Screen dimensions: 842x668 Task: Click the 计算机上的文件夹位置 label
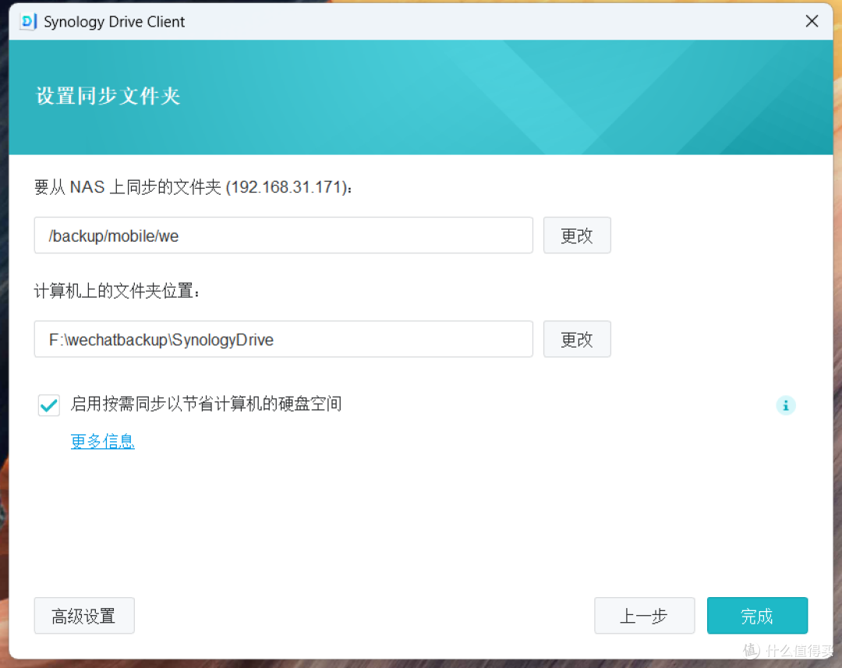tap(117, 291)
